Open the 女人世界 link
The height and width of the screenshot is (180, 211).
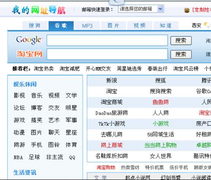coord(160,156)
